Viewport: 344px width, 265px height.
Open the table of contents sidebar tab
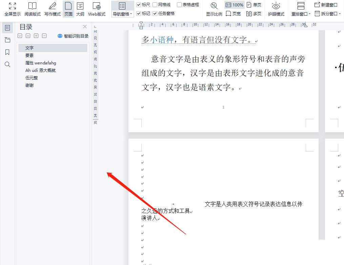click(x=7, y=28)
